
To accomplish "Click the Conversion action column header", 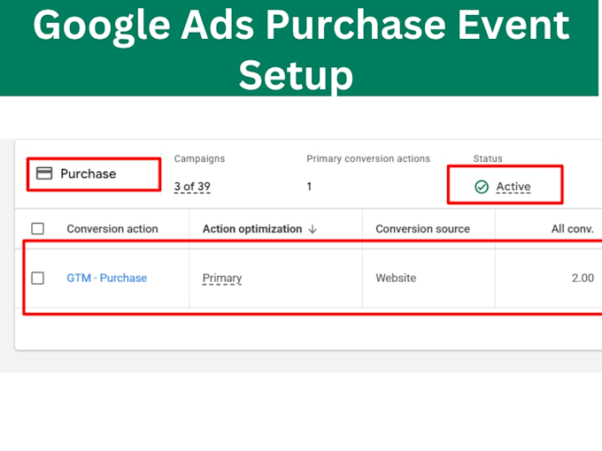I will click(x=112, y=229).
